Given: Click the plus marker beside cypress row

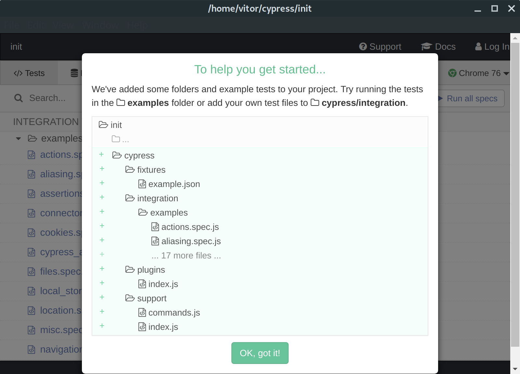Looking at the screenshot, I should 101,154.
